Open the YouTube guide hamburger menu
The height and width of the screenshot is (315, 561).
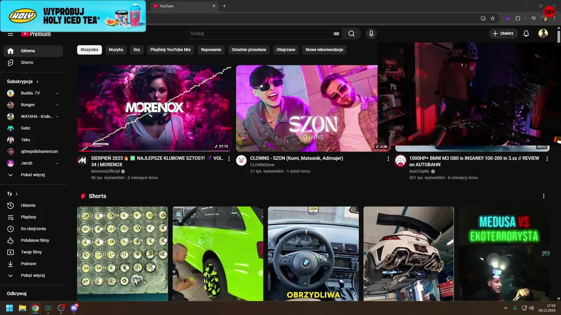(11, 34)
